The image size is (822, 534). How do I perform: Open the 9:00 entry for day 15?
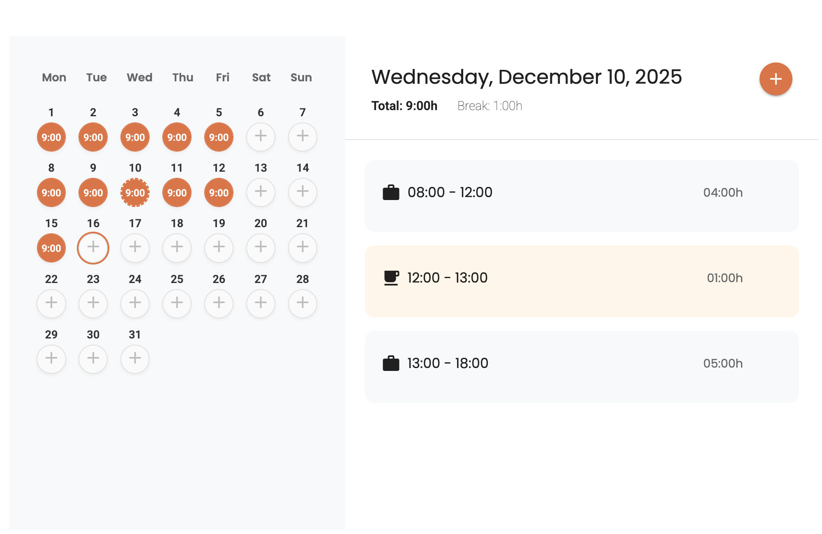coord(51,248)
